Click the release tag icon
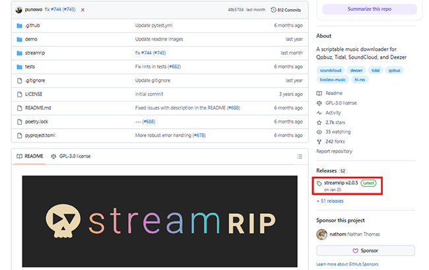Screen dimensions: 429x270 click(319, 184)
